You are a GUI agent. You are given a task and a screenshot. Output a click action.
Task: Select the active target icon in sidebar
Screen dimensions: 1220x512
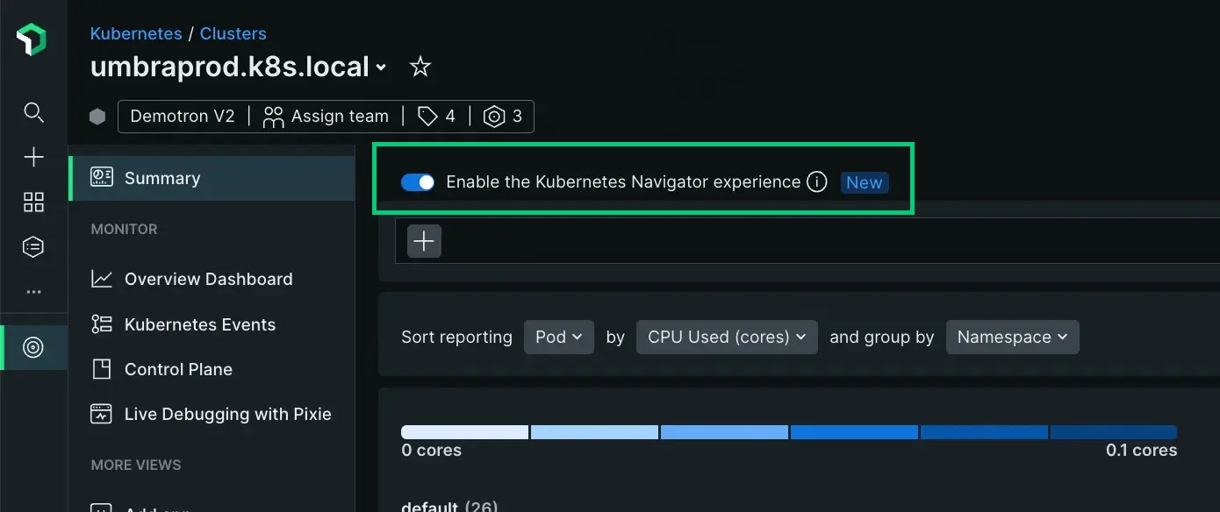[33, 348]
